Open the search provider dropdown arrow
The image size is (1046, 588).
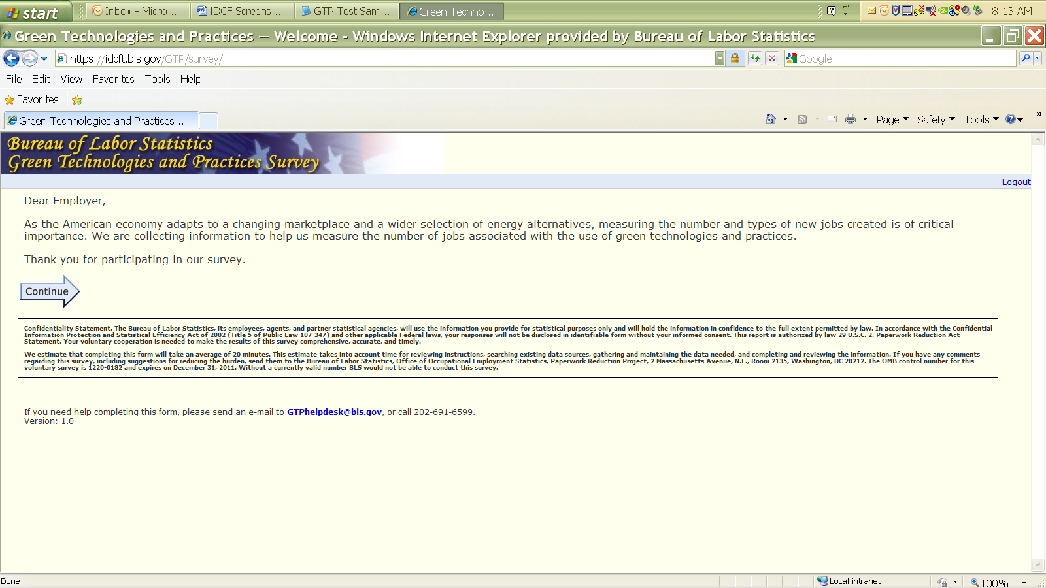click(1038, 59)
